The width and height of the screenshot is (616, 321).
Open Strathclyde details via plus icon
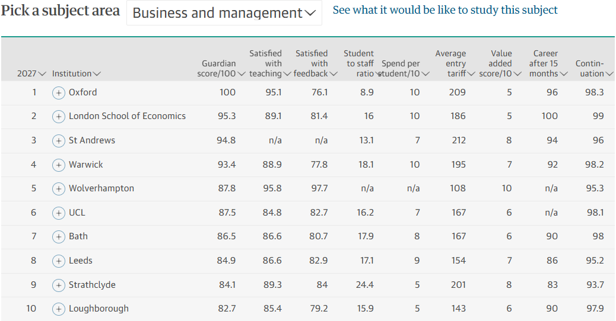coord(59,285)
